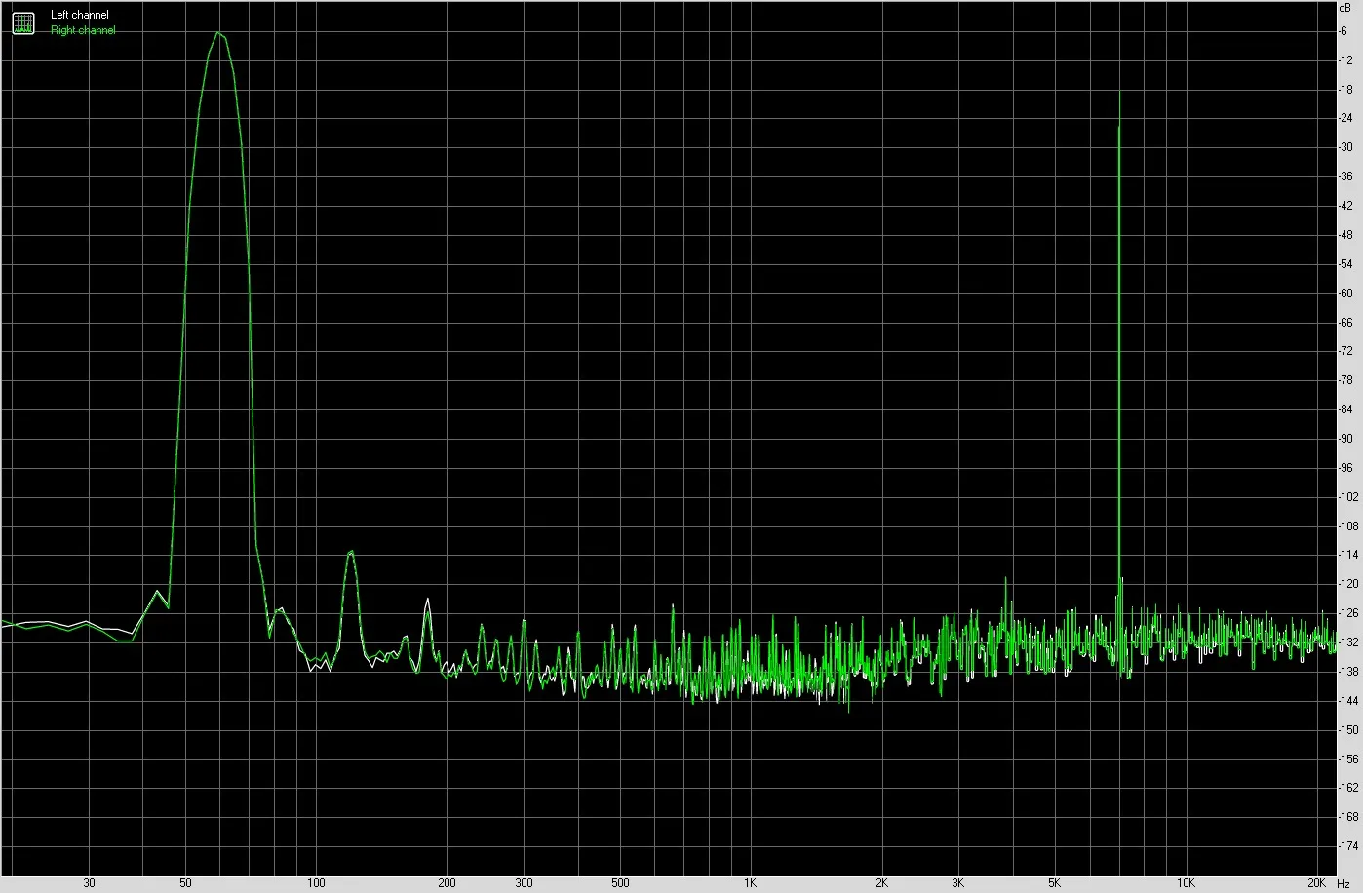This screenshot has width=1363, height=893.
Task: Select the Left channel legend label
Action: click(80, 15)
